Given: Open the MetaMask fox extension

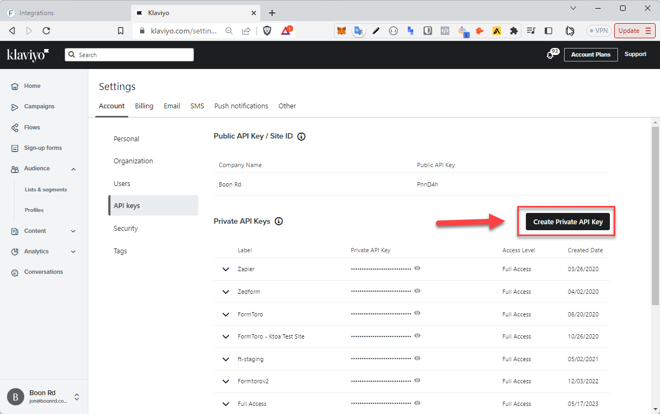Looking at the screenshot, I should click(x=342, y=31).
